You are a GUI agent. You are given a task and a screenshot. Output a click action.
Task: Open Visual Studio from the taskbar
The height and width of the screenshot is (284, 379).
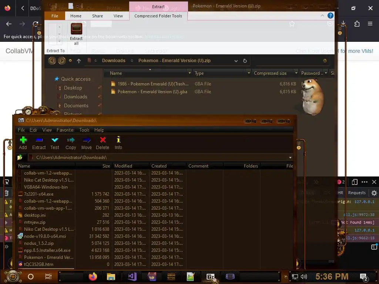pos(132,277)
